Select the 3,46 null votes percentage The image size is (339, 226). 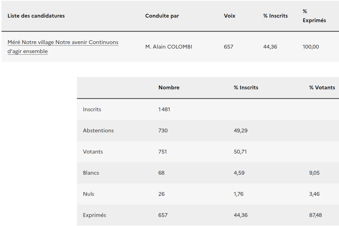[x=314, y=194]
